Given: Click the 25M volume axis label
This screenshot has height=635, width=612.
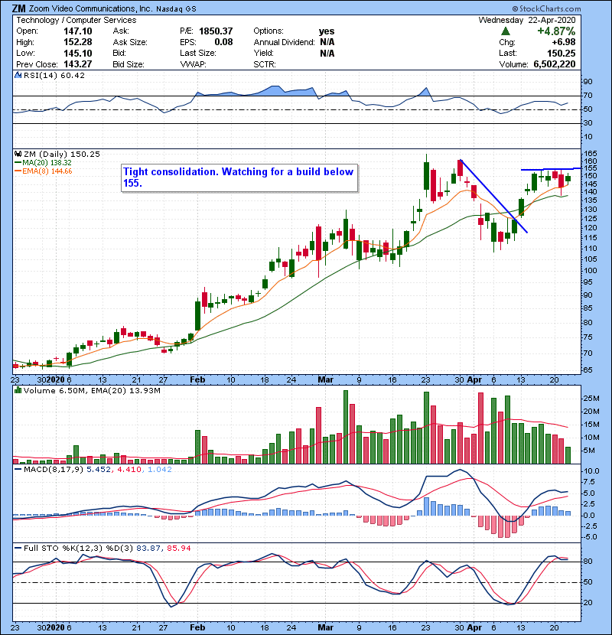Looking at the screenshot, I should pyautogui.click(x=591, y=398).
